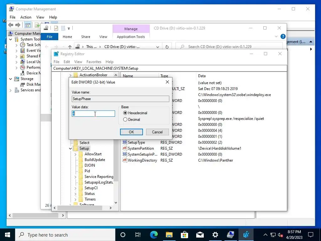Click the Data column header
This screenshot has width=321, height=241.
[202, 76]
